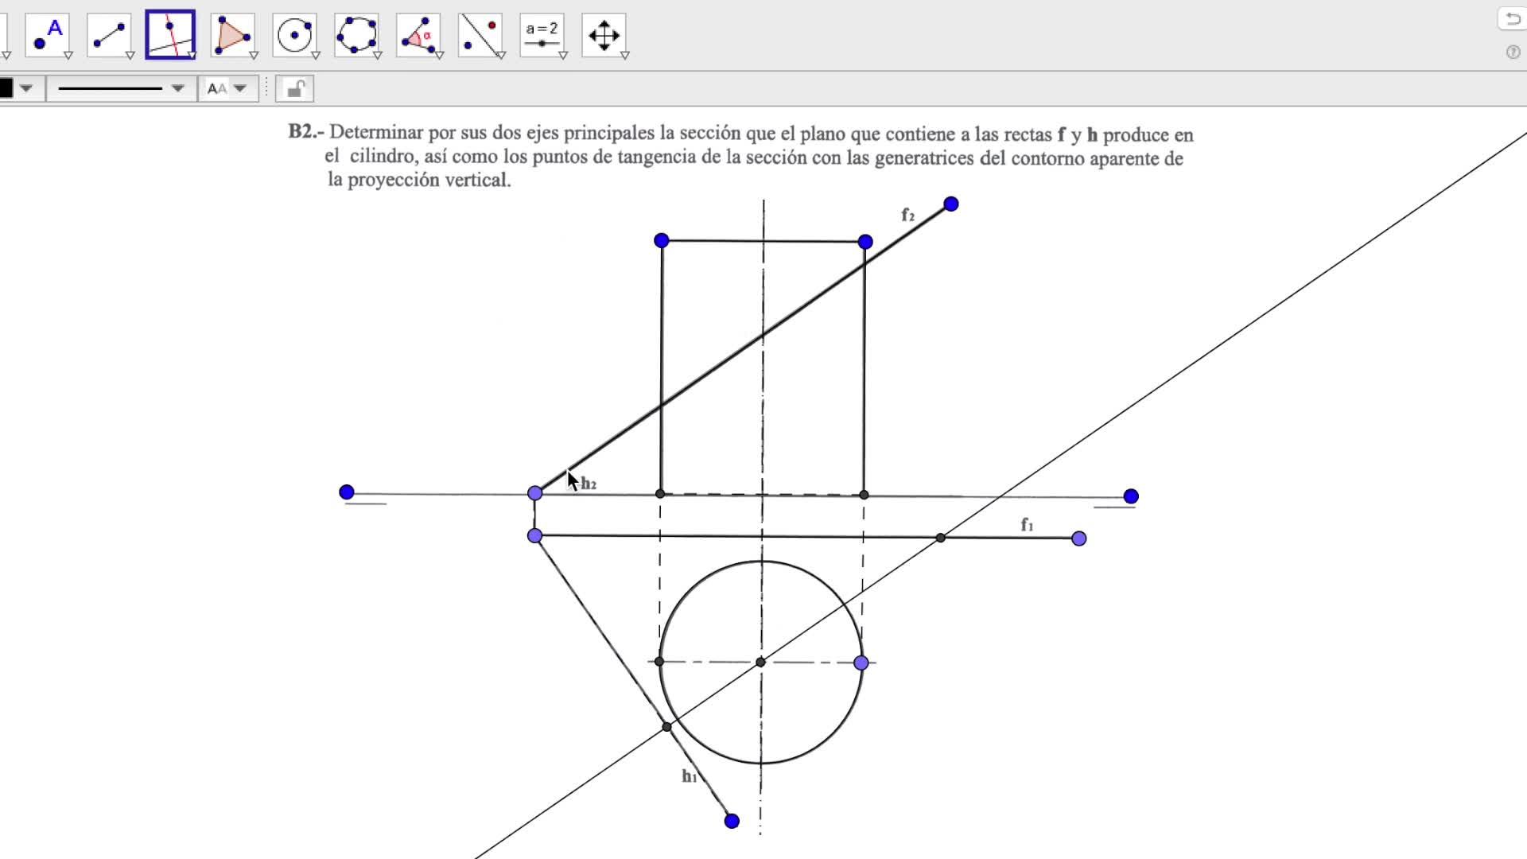The height and width of the screenshot is (859, 1527).
Task: Toggle the fix object lock button
Action: pyautogui.click(x=295, y=88)
